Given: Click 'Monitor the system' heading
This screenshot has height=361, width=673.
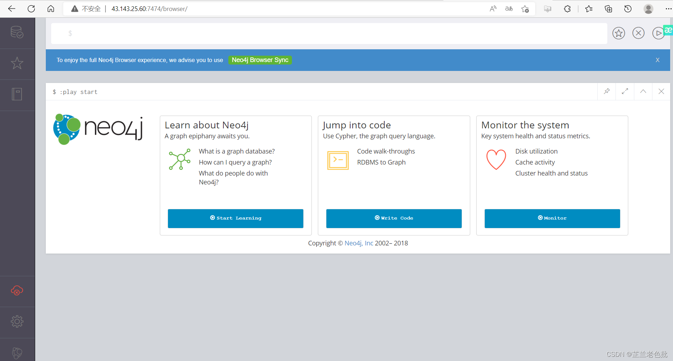Looking at the screenshot, I should pos(525,125).
